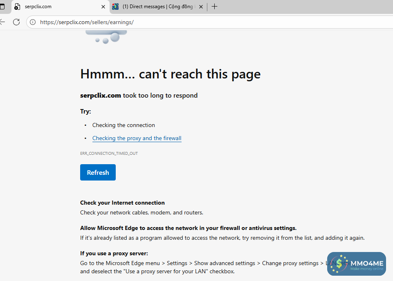The height and width of the screenshot is (281, 393).
Task: Click the "Check your Internet connection" heading
Action: (122, 203)
